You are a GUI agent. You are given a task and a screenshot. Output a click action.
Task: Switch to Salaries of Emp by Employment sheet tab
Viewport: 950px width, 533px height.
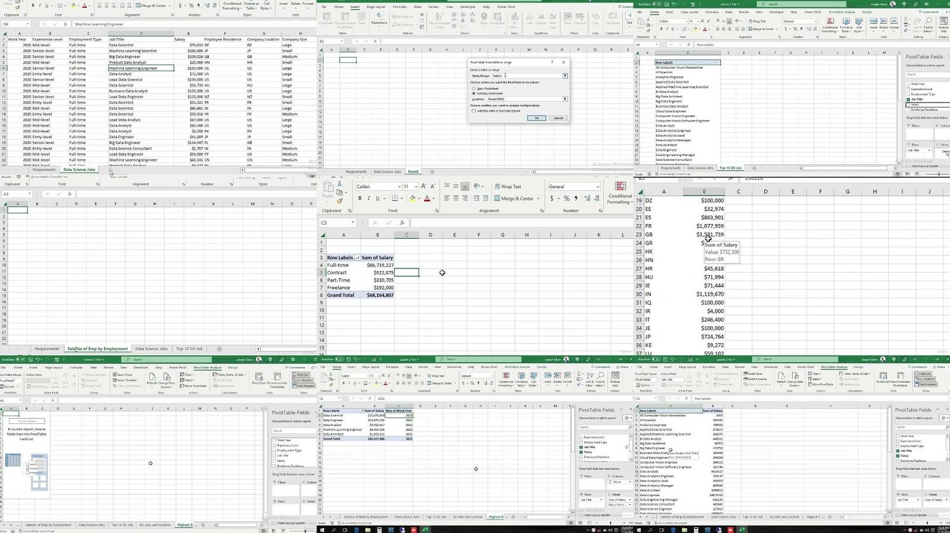pyautogui.click(x=97, y=349)
